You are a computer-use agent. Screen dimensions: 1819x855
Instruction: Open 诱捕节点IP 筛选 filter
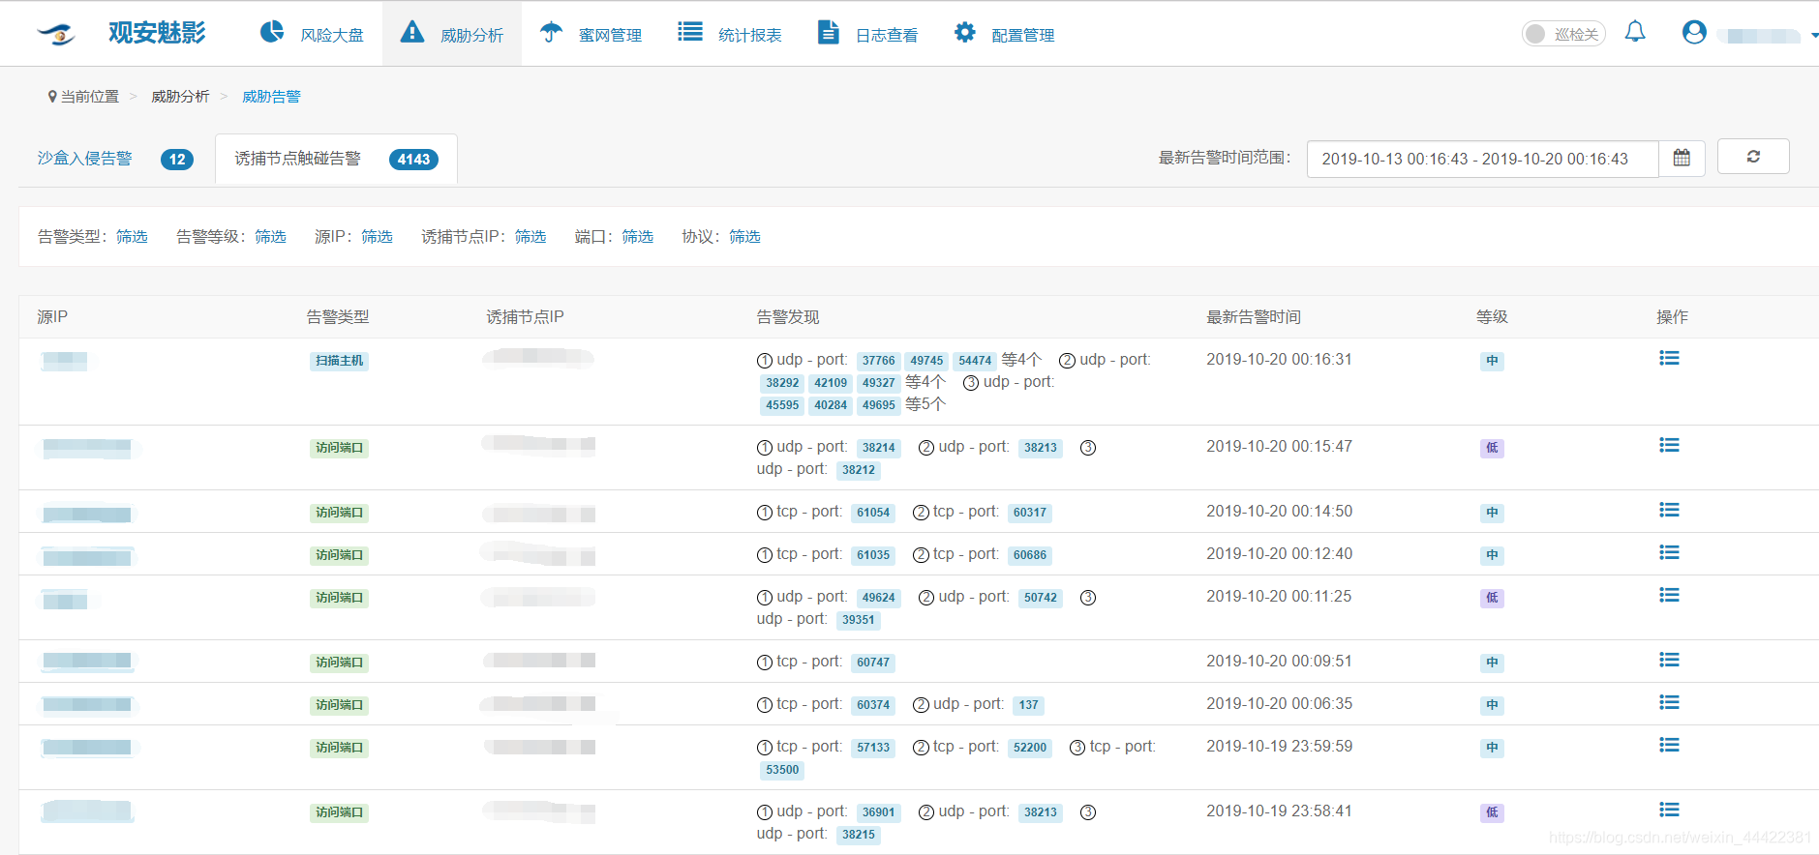click(x=531, y=237)
